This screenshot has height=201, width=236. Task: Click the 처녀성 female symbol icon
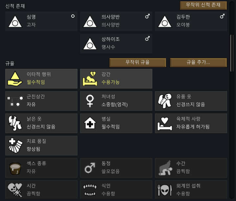[90, 101]
